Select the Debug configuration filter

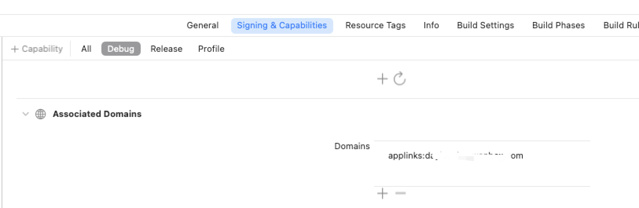pyautogui.click(x=121, y=49)
